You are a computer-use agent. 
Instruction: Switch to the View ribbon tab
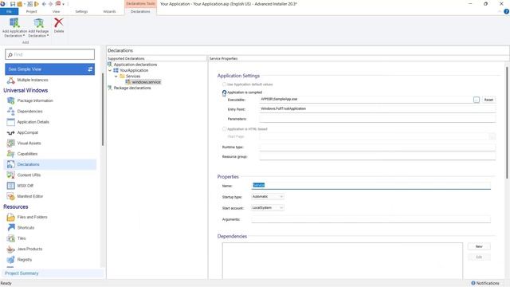tap(57, 11)
